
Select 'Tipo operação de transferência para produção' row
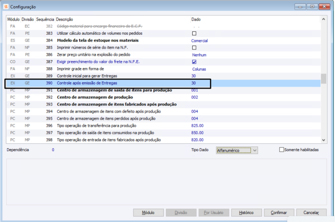[163, 126]
